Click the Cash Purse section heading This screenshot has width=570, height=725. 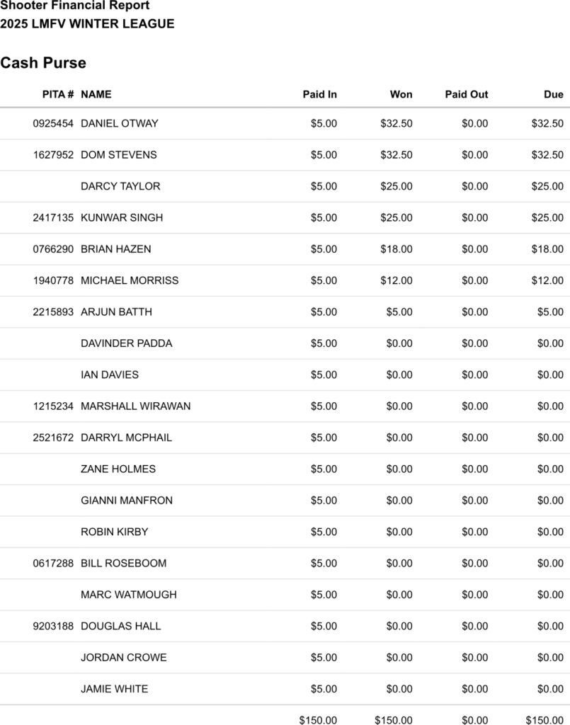pyautogui.click(x=43, y=63)
